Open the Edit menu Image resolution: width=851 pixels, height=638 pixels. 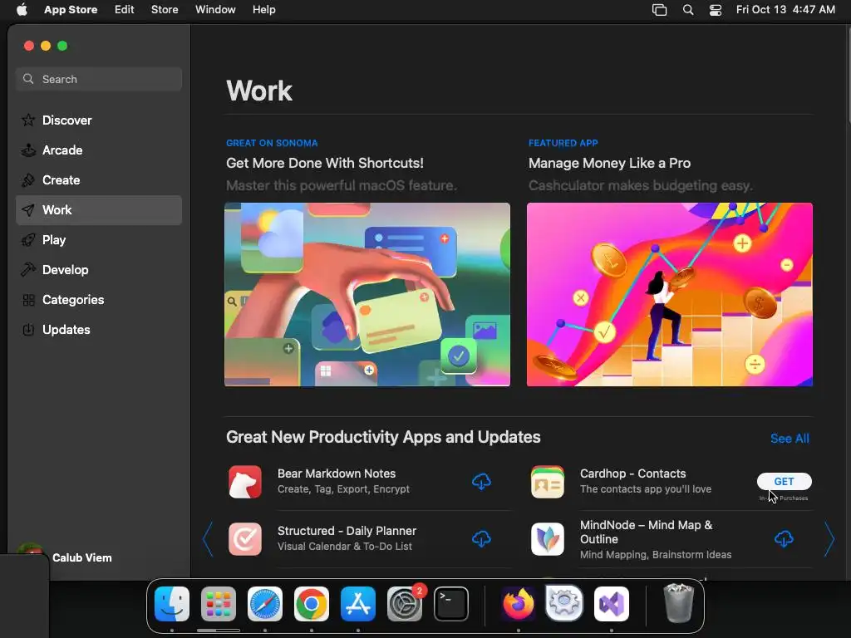(x=125, y=10)
